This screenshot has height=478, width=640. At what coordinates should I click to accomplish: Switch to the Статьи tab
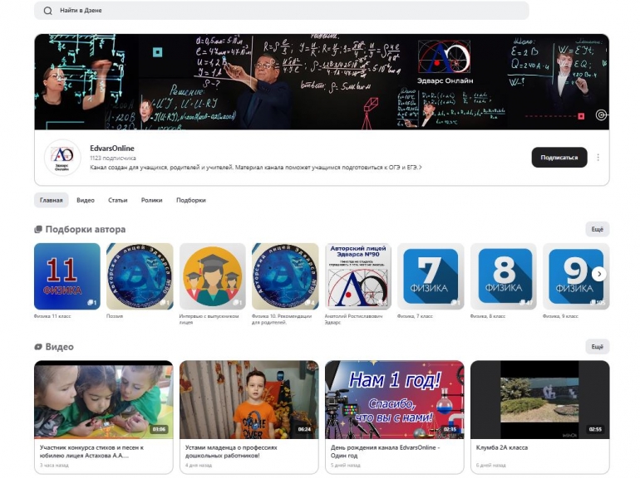(117, 200)
